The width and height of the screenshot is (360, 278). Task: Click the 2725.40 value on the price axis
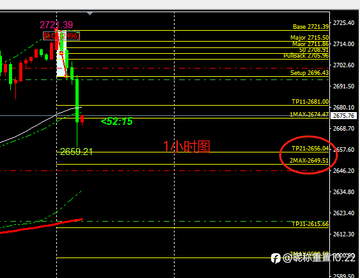[343, 23]
